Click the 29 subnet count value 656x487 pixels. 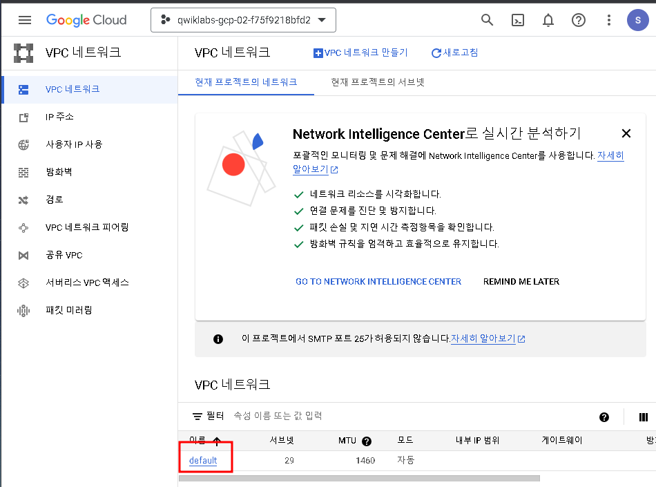(289, 460)
